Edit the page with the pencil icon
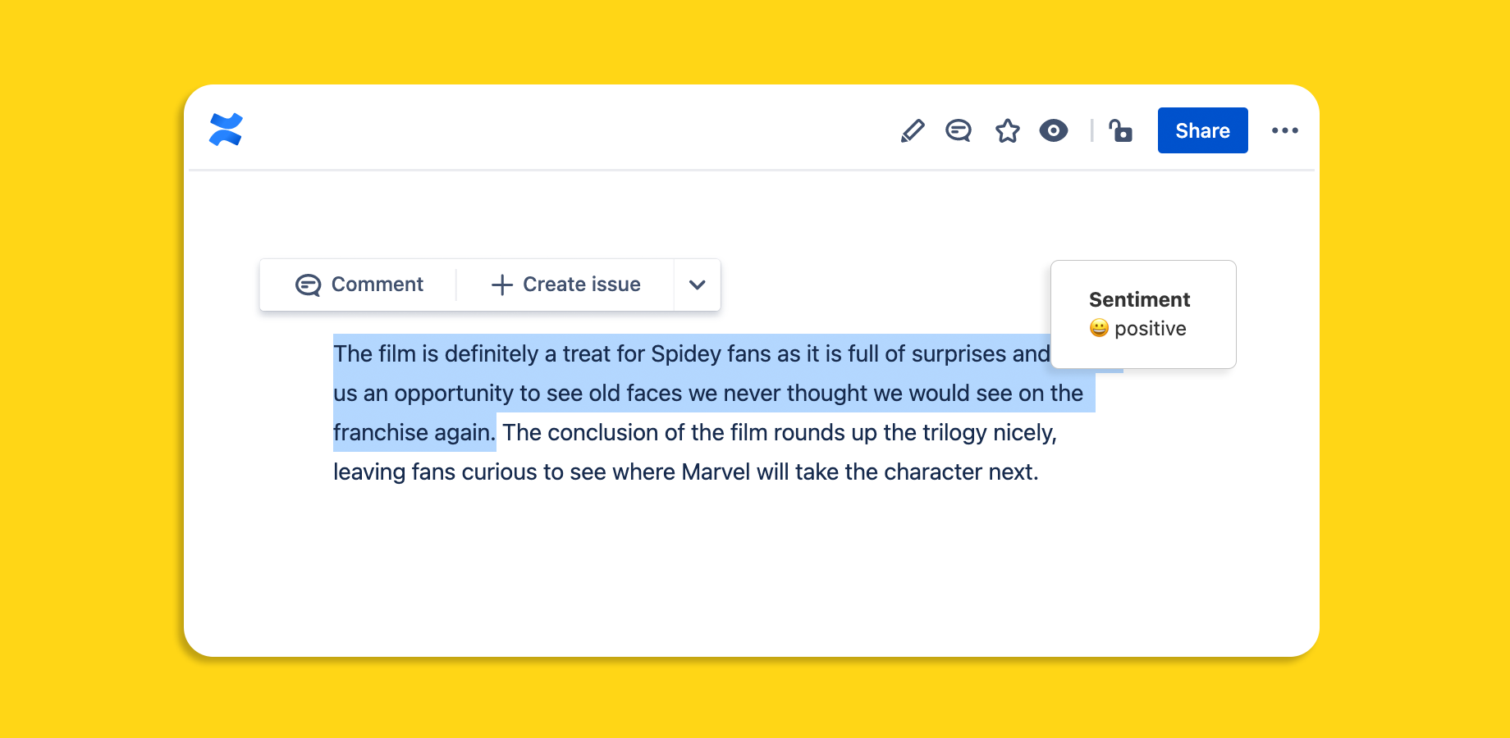 tap(912, 130)
